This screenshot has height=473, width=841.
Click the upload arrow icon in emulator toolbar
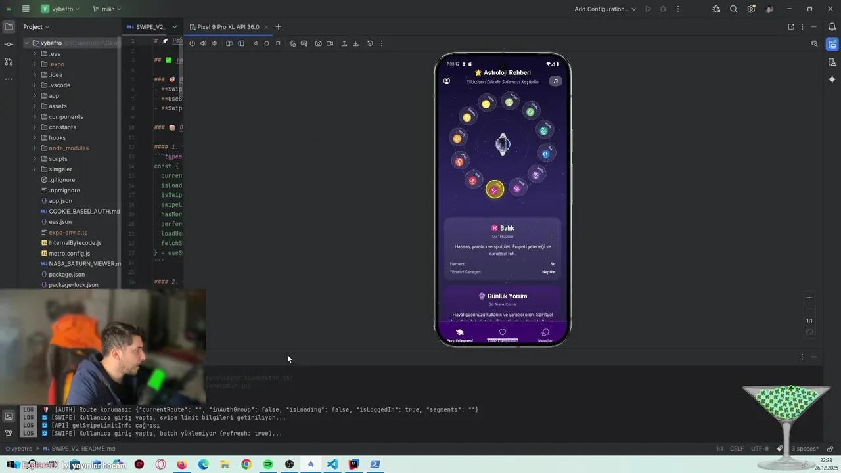tap(344, 43)
